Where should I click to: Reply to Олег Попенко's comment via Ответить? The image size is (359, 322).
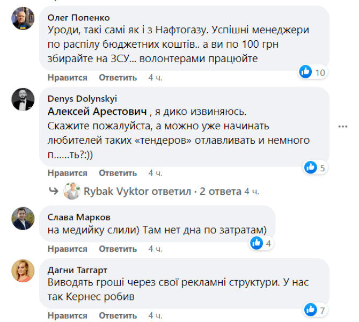point(118,78)
